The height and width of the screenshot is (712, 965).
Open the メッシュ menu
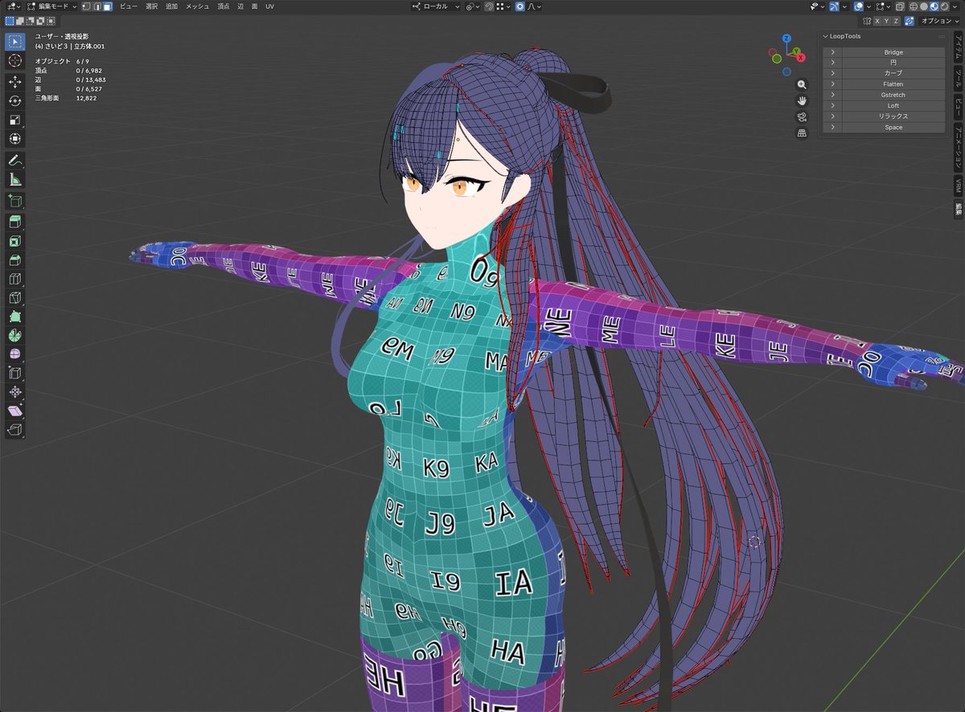(x=195, y=6)
